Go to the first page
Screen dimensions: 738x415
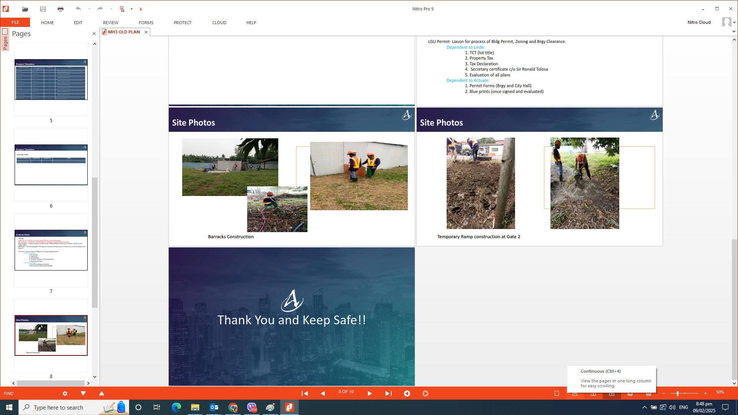pyautogui.click(x=304, y=393)
